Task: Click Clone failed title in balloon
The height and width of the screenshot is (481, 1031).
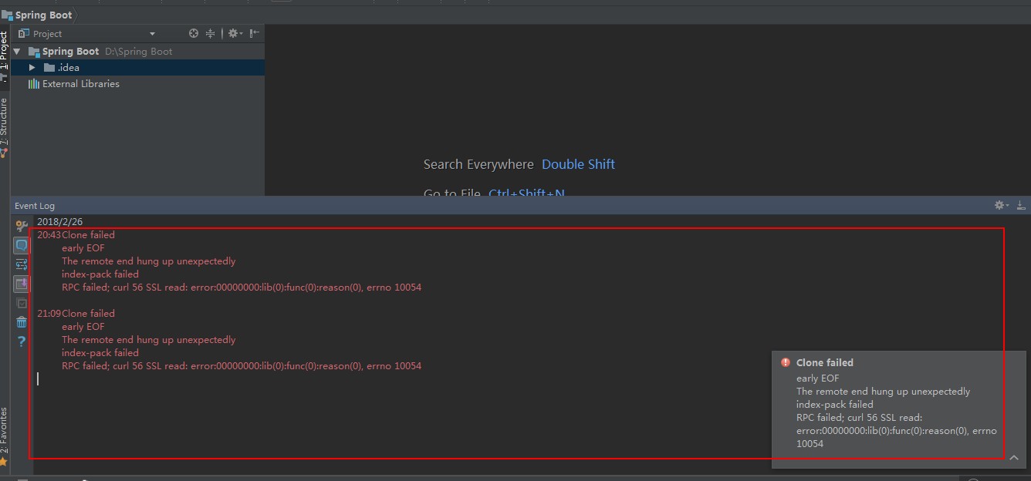Action: 825,362
